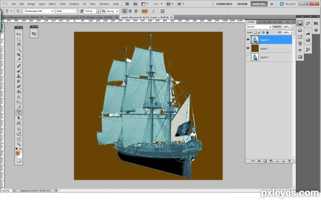The height and width of the screenshot is (200, 321).
Task: Select the Brush tool
Action: pos(19,71)
